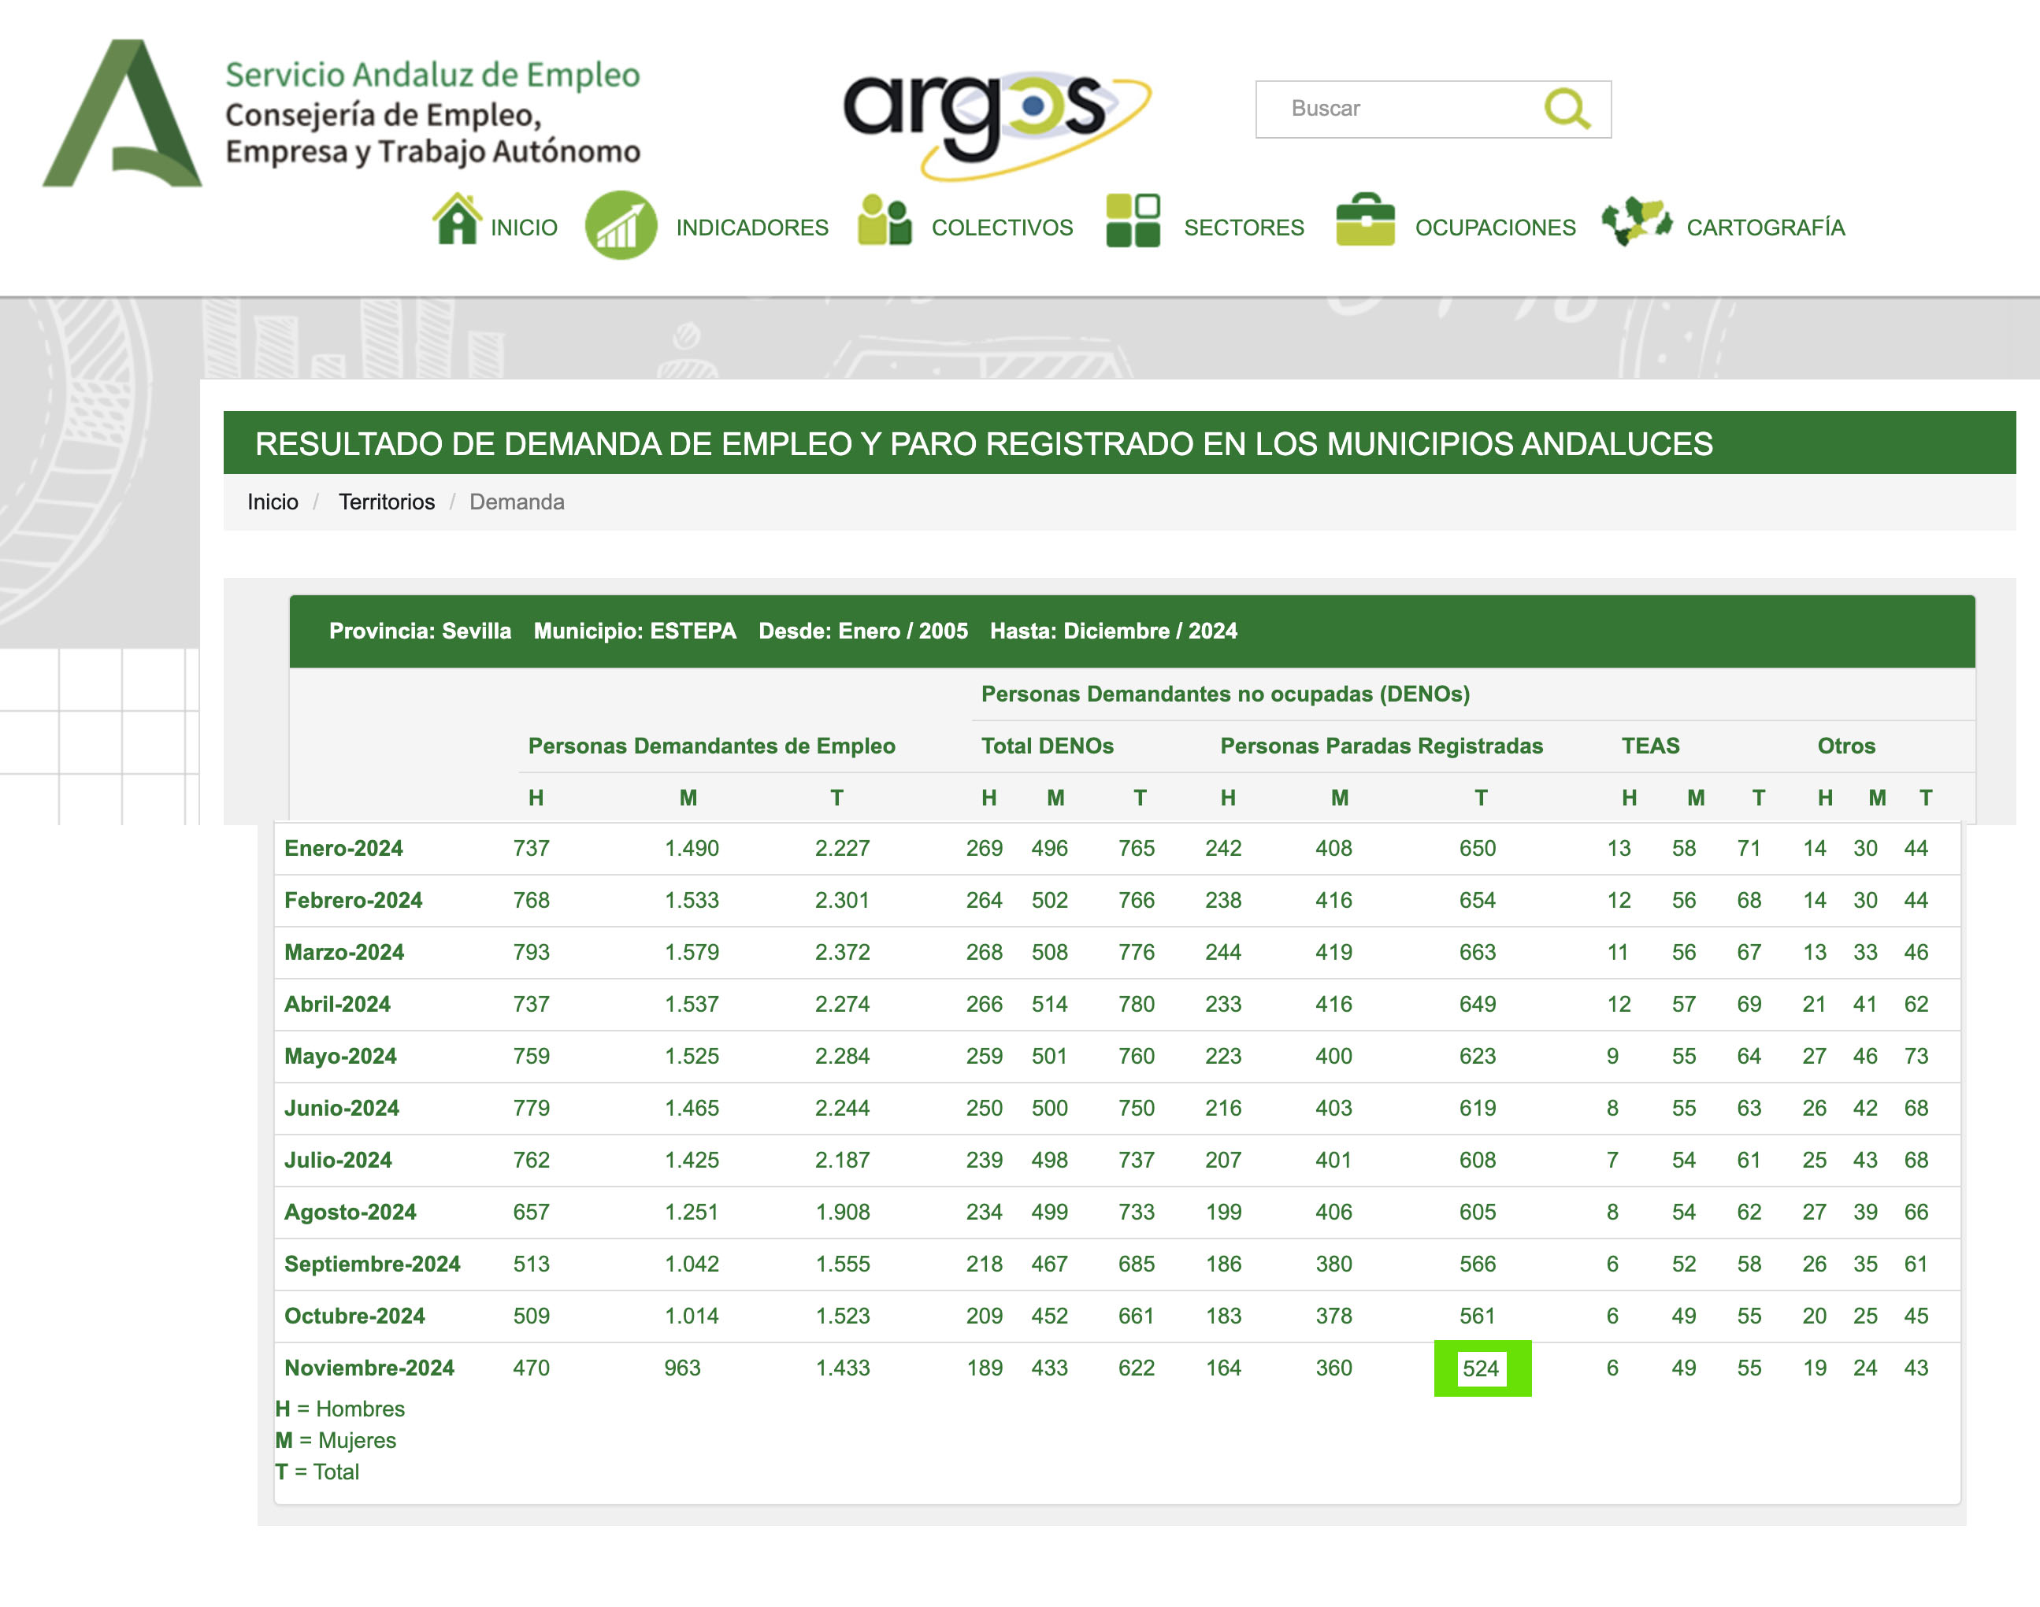Click the Inicio house icon
2040x1607 pixels.
[x=458, y=220]
